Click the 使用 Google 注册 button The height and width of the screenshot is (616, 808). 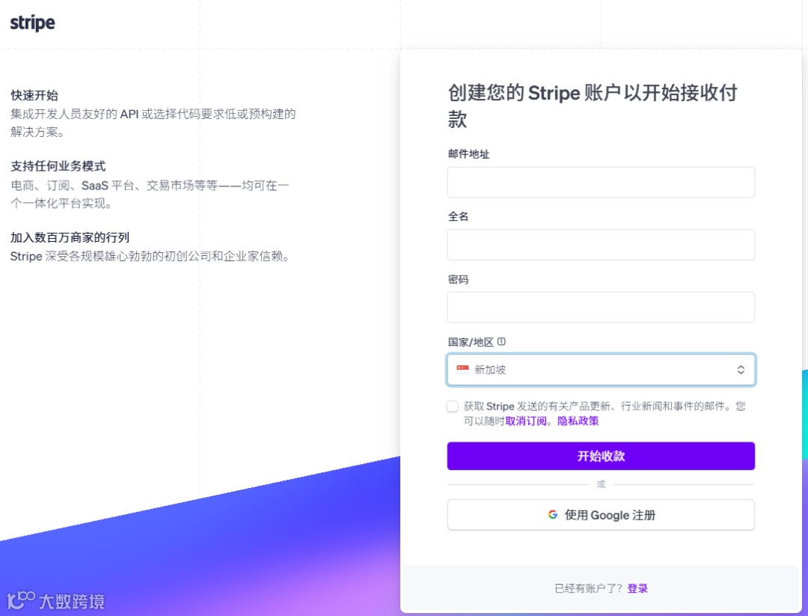(601, 514)
